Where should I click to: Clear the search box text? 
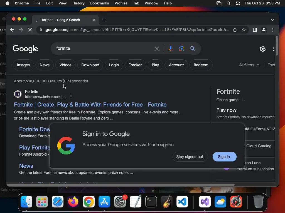click(157, 49)
